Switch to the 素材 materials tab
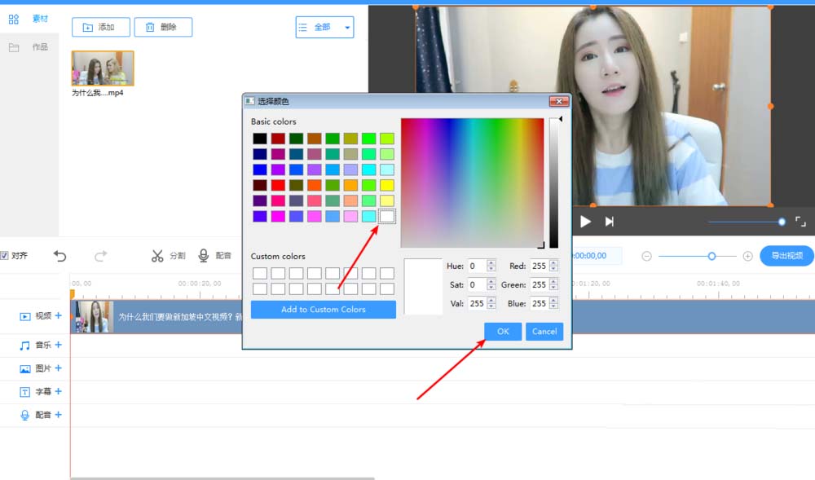The image size is (815, 480). pyautogui.click(x=30, y=19)
